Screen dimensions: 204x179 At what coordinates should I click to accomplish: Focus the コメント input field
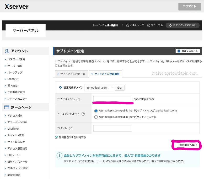(112, 128)
